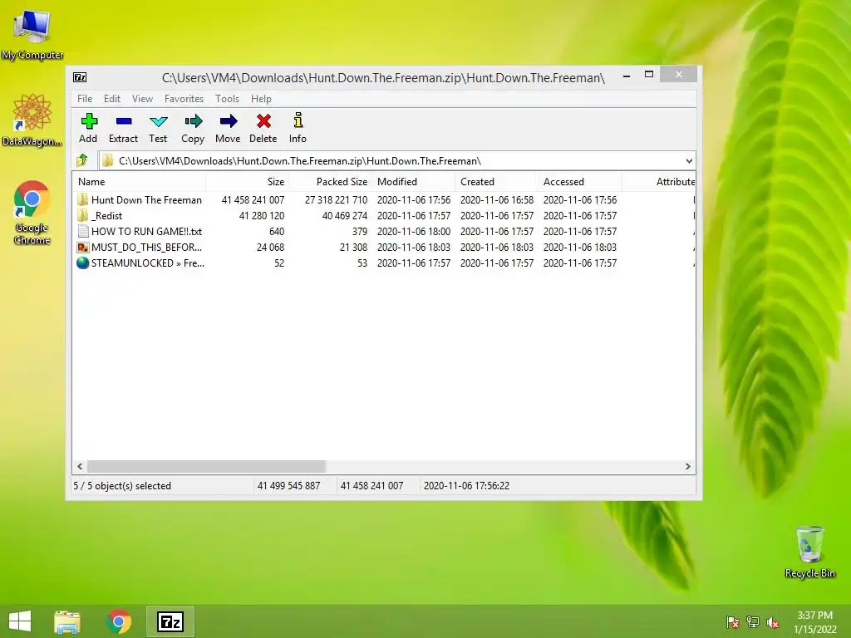Click the 7z icon in title bar
Screen dimensions: 851x638
pyautogui.click(x=80, y=77)
